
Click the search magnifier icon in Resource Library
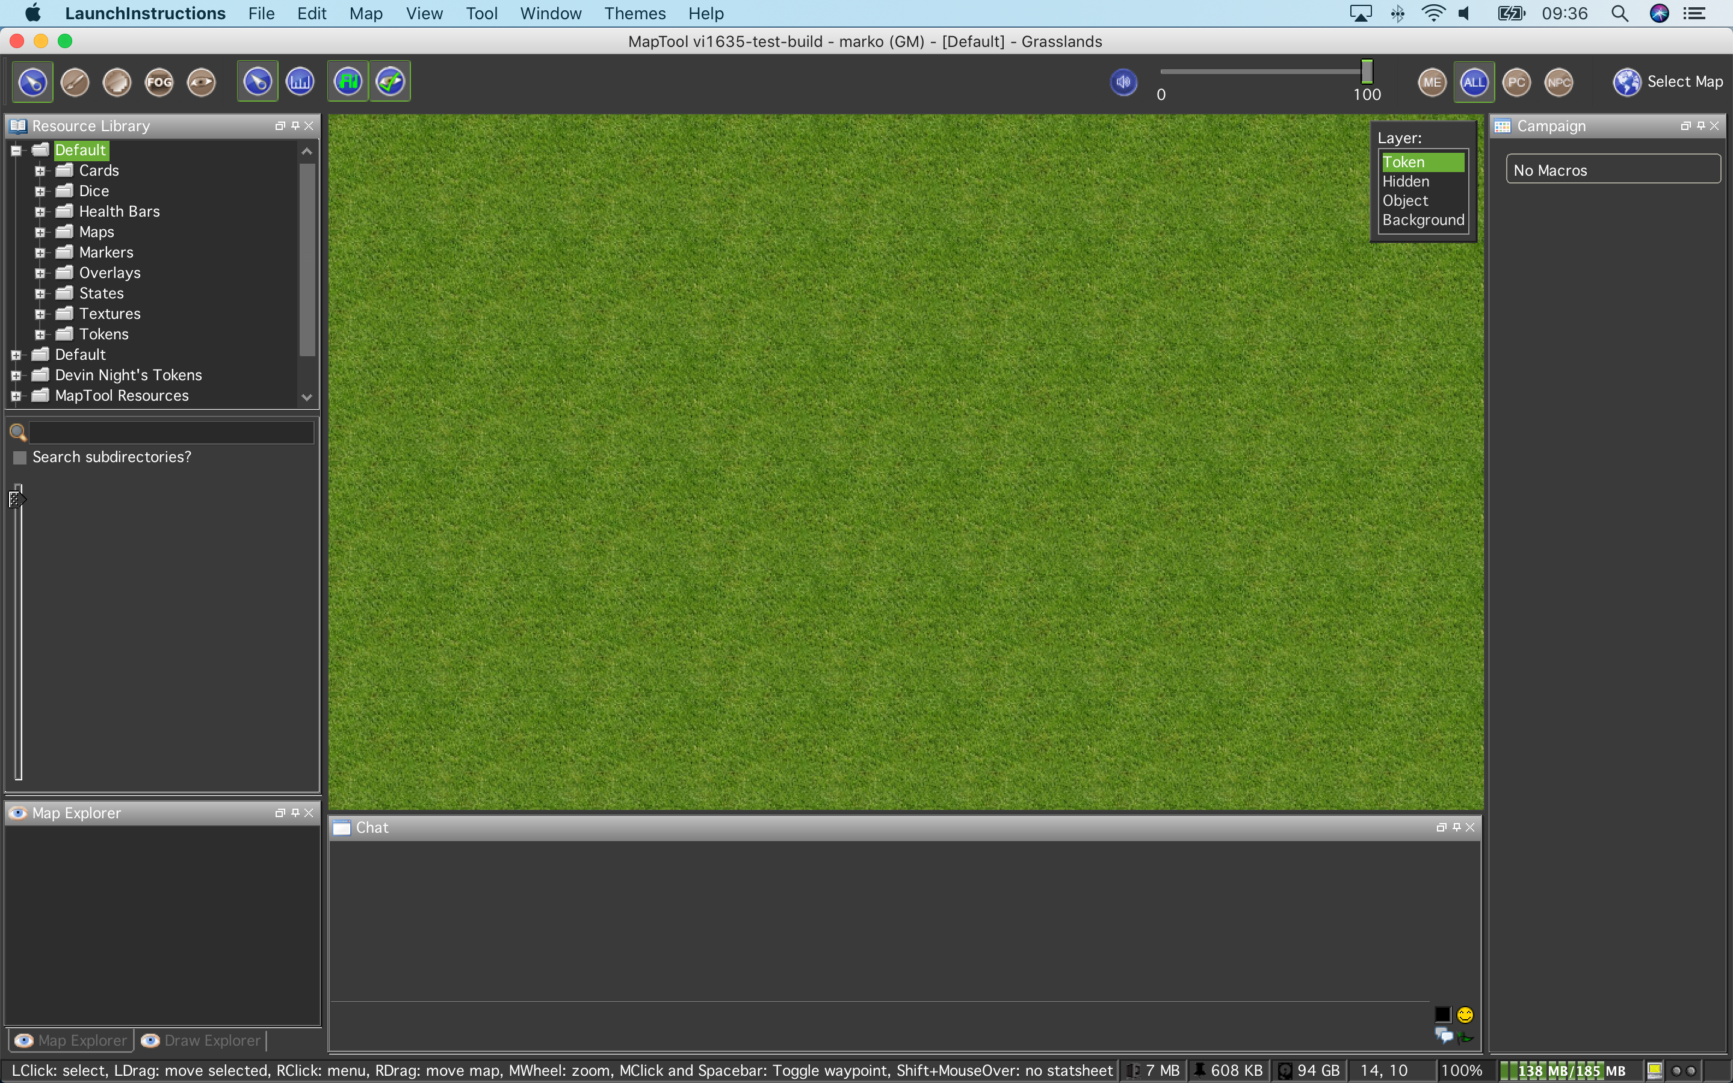coord(18,432)
